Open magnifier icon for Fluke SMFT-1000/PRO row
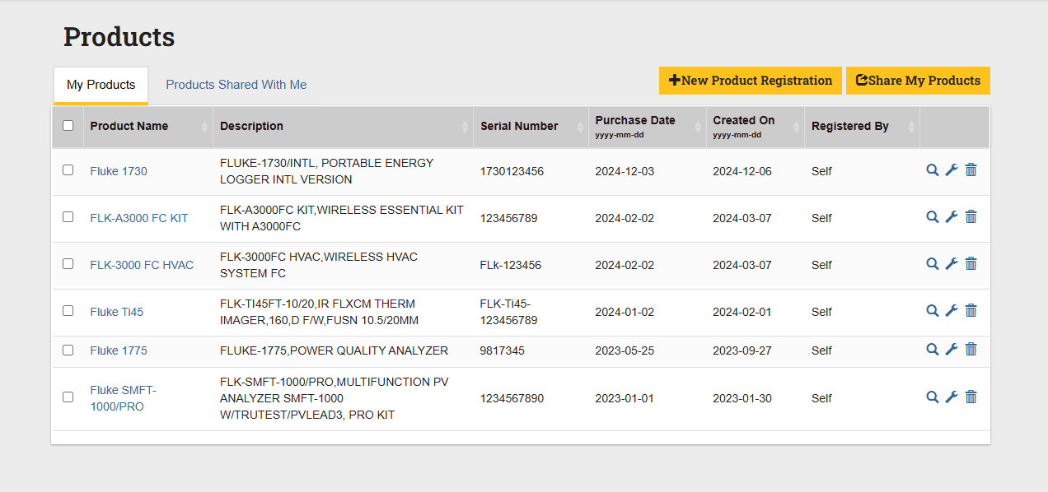1048x492 pixels. [x=932, y=397]
